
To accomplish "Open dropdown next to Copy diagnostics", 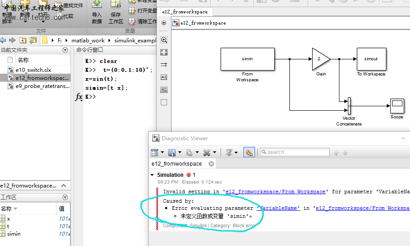I will pos(197,152).
